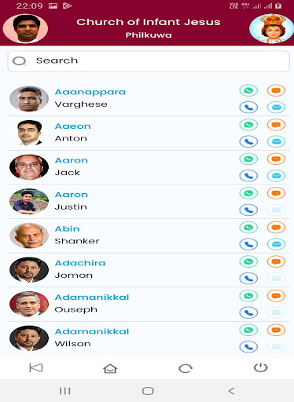Open Aaron Justin's profile photo
The width and height of the screenshot is (294, 402).
29,201
